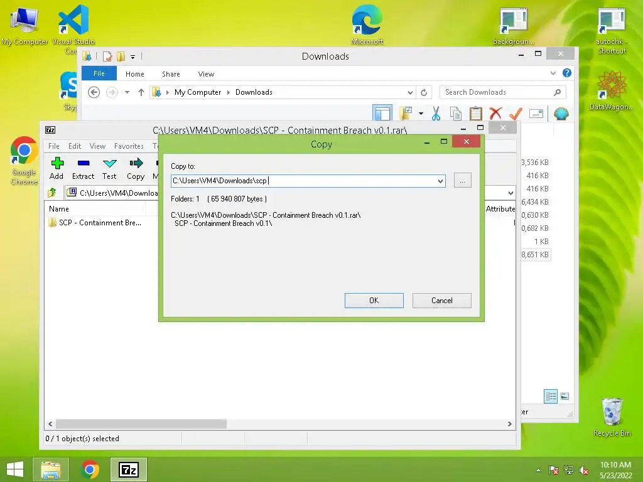The image size is (643, 482).
Task: Open the Windows Start button
Action: click(15, 469)
